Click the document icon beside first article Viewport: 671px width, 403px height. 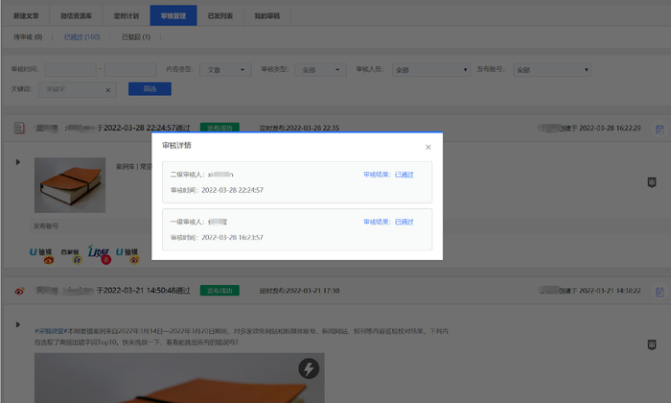[x=18, y=128]
